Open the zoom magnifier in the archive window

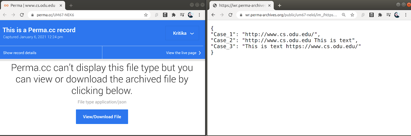[344, 15]
